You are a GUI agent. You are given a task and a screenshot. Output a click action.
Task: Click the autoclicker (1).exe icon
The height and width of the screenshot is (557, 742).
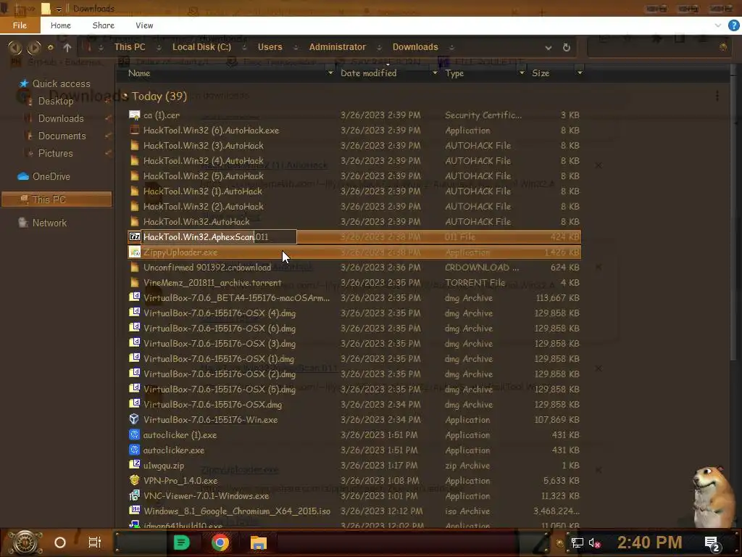pos(134,434)
